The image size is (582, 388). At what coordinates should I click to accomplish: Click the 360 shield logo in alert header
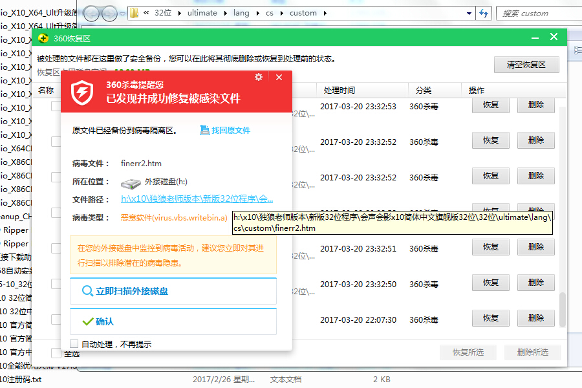click(82, 93)
